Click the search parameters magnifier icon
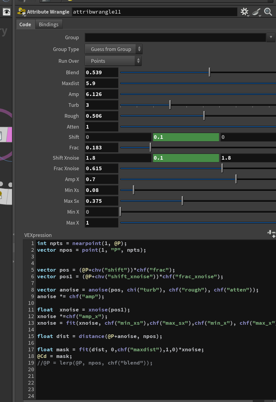Viewport: 276px width, 402px height. (x=268, y=12)
